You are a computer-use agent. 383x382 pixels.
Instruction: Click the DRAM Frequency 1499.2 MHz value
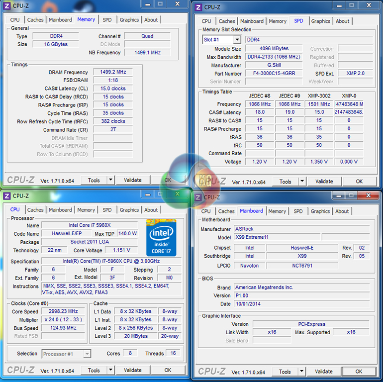113,72
